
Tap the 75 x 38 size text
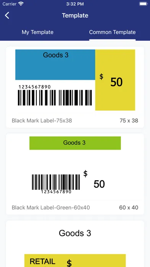[x=129, y=121]
